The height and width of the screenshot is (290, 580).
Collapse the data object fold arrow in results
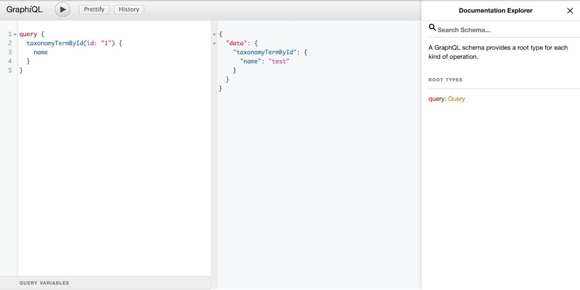(x=214, y=43)
